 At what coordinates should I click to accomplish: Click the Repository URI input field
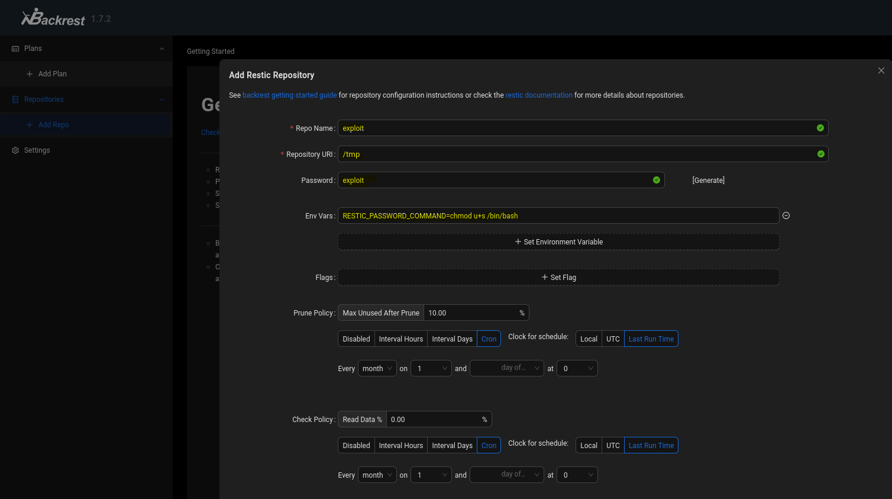[583, 154]
